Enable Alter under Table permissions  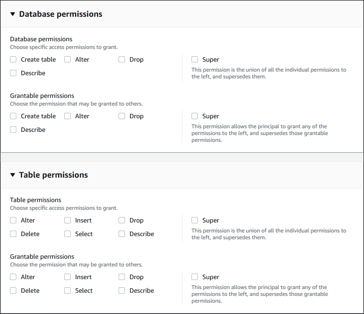coord(13,220)
